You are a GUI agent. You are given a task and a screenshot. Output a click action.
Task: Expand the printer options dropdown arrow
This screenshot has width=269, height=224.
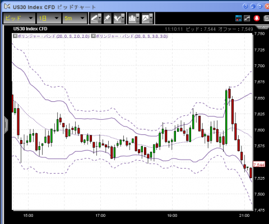coord(138,18)
